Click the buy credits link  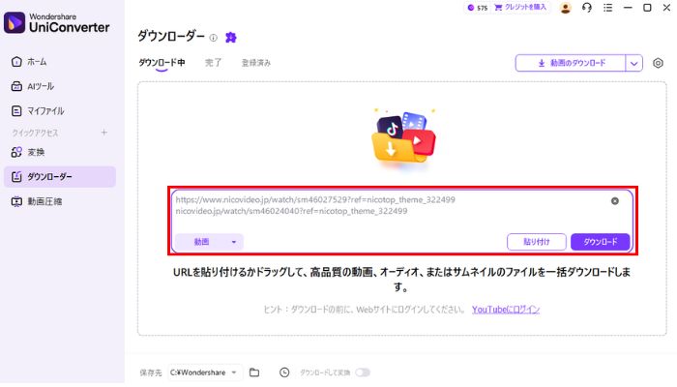coord(520,8)
